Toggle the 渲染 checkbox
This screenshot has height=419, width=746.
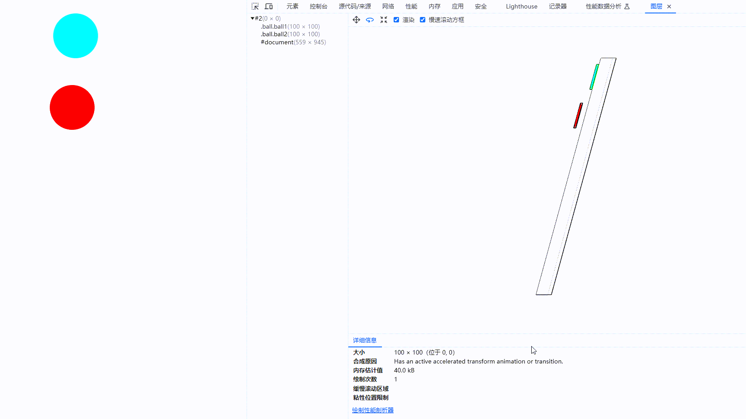click(396, 20)
